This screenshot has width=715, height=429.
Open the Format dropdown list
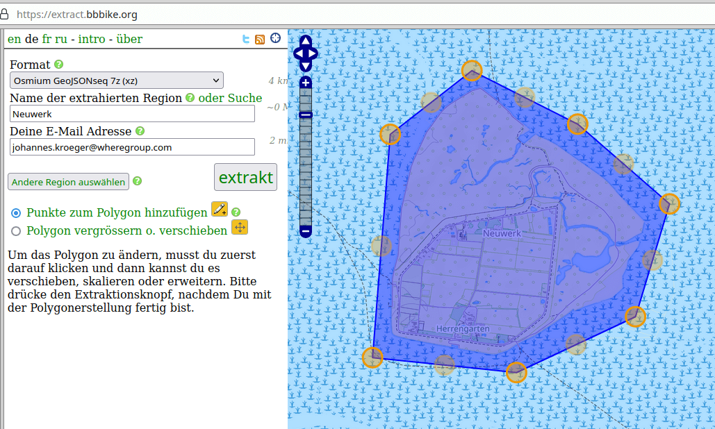[117, 81]
